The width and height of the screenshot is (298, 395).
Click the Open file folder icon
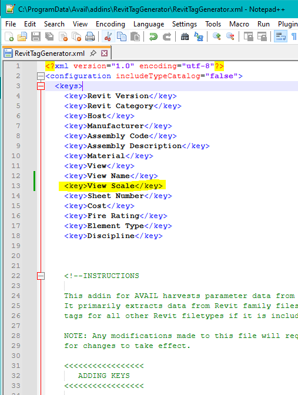[22, 37]
